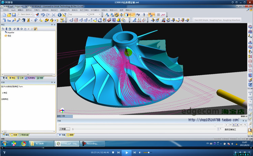Expand the Impeller tree item

point(9,32)
